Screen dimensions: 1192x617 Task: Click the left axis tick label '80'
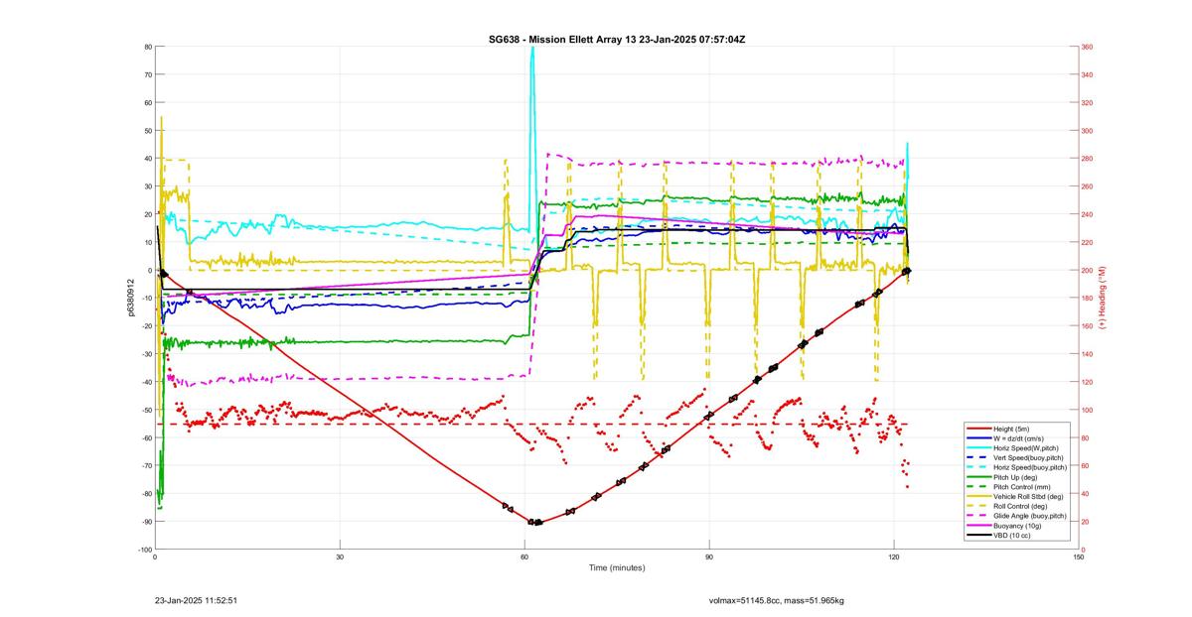[x=147, y=47]
